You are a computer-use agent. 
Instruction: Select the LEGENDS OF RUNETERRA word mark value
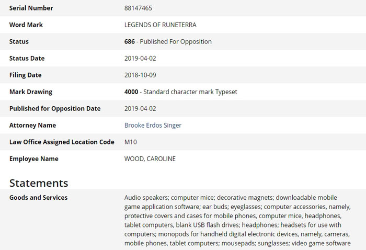pos(160,25)
